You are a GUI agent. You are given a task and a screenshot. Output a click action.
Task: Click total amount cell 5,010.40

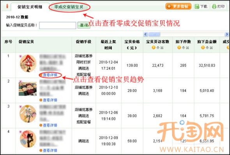[x=207, y=90]
